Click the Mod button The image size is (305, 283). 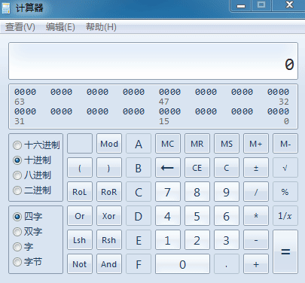109,144
